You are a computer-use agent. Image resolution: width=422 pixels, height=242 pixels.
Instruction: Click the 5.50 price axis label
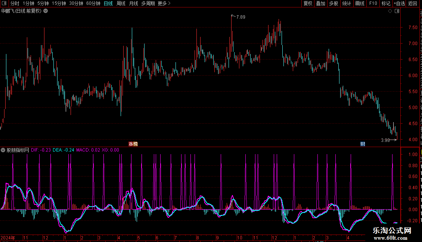[413, 92]
